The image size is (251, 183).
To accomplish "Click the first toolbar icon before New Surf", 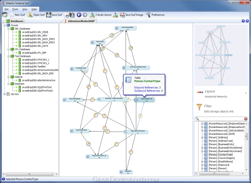I will tap(5, 15).
